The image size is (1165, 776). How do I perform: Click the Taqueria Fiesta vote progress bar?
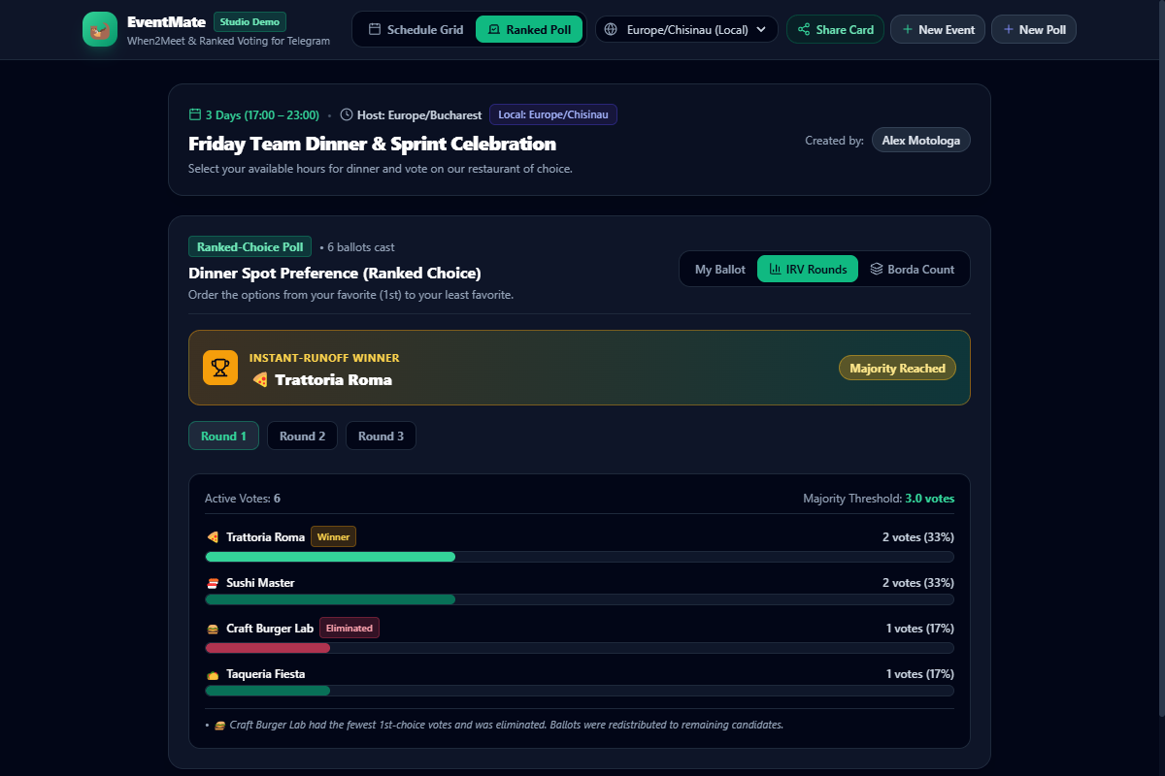coord(580,691)
